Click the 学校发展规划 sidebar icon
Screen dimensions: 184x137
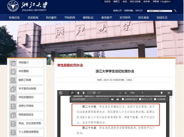(13, 98)
